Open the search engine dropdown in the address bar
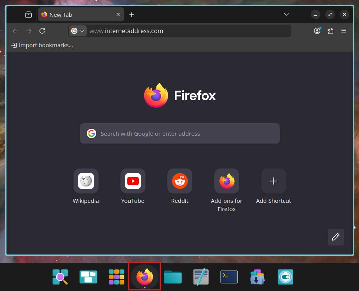Viewport: 359px width, 291px height. [x=77, y=31]
